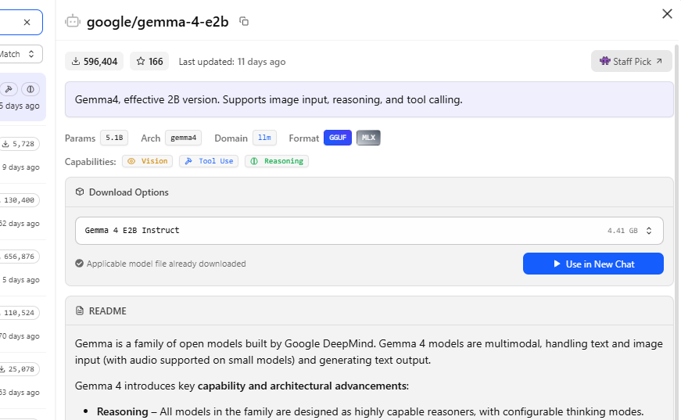Click the 4.41 GB file size

coord(622,231)
